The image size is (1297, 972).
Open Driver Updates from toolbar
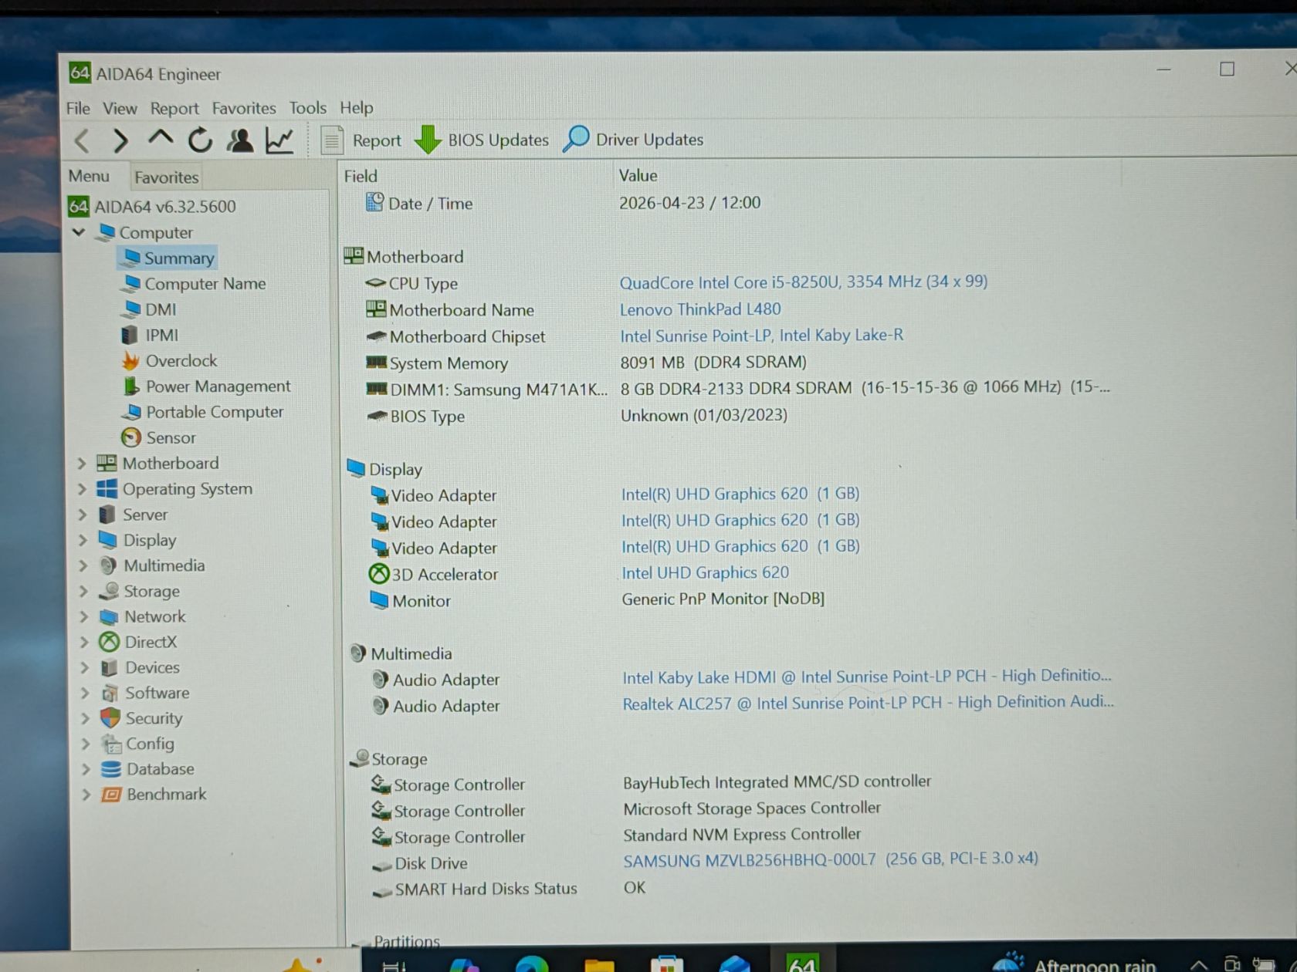tap(633, 140)
